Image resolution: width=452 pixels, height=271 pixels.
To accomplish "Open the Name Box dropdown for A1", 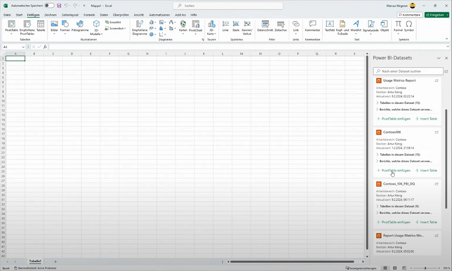I will coord(23,47).
